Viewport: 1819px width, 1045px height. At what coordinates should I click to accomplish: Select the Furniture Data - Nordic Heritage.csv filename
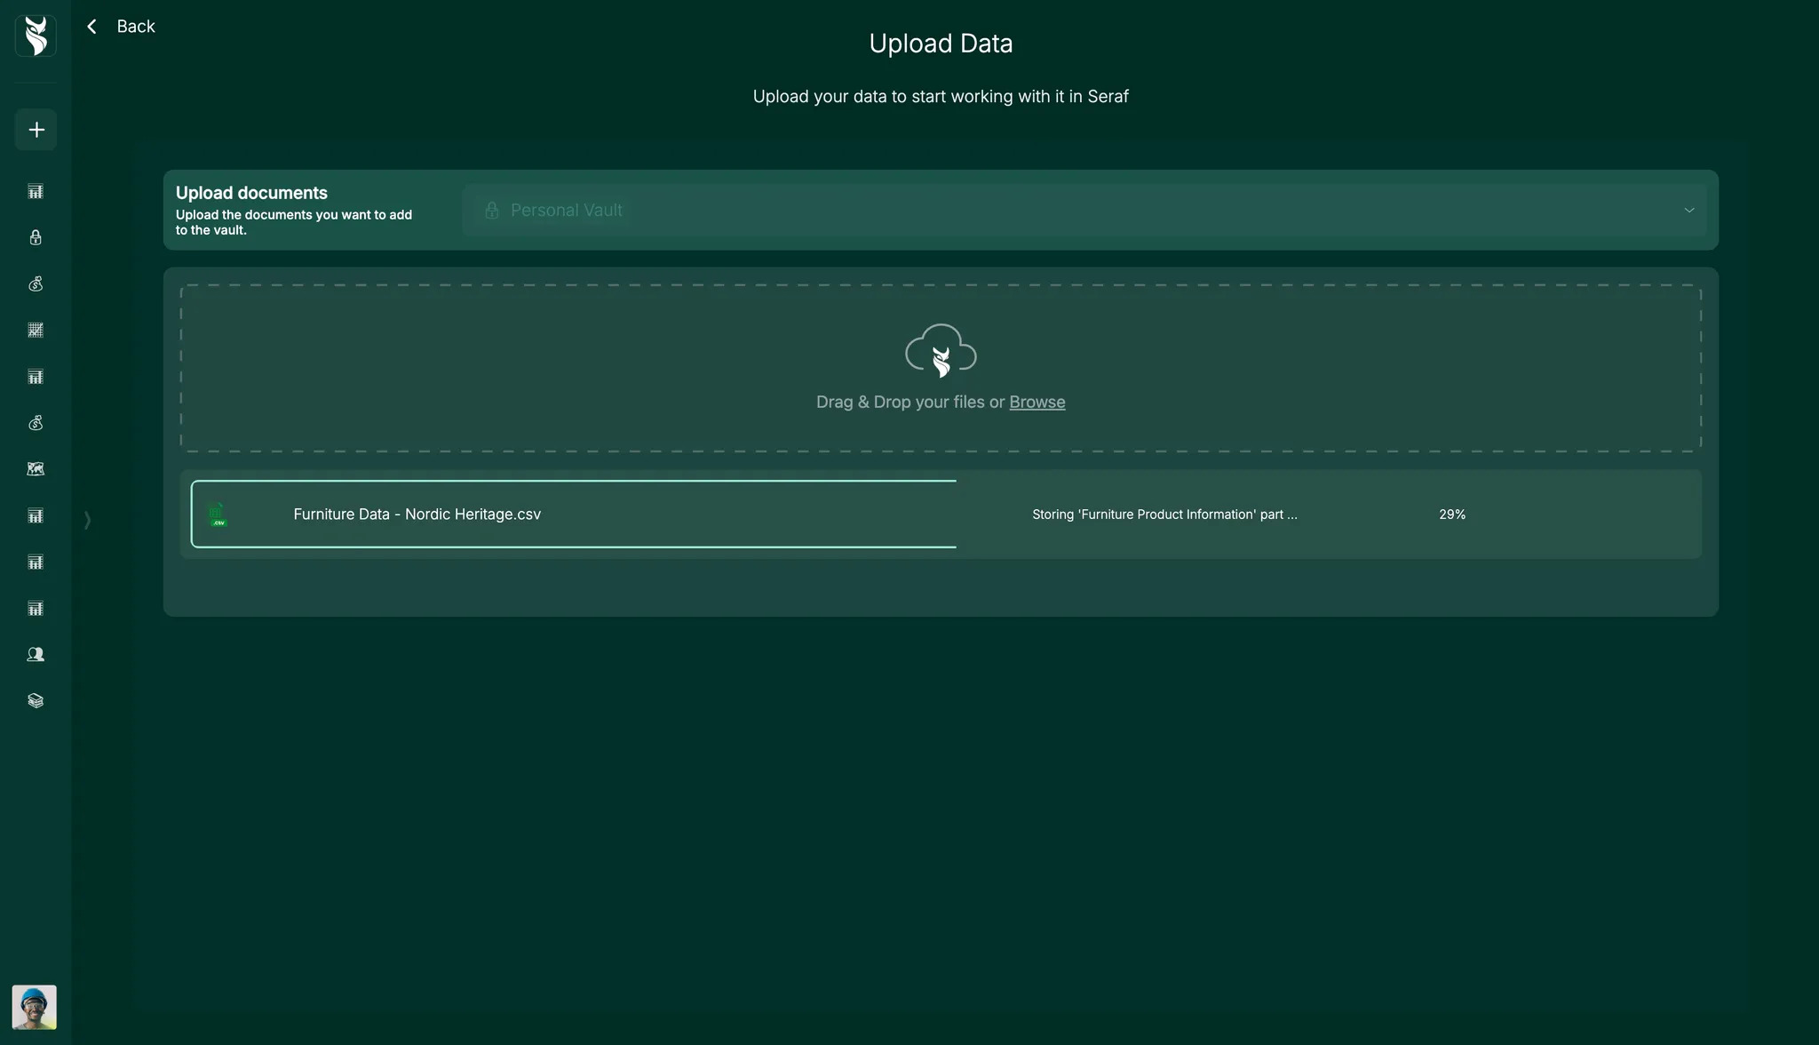click(417, 515)
